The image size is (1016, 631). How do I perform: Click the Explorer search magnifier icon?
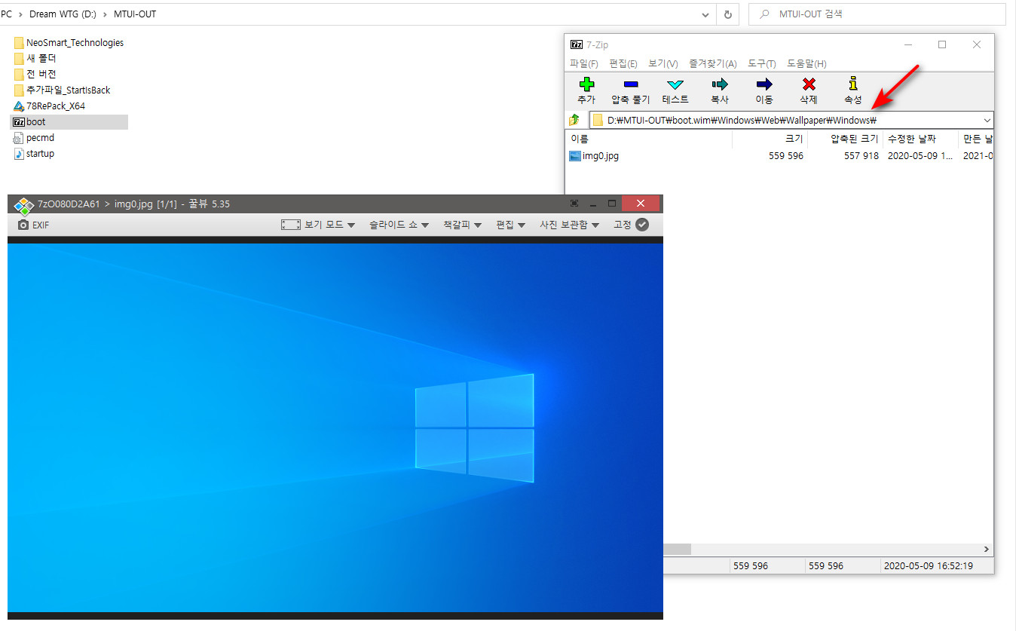tap(764, 14)
